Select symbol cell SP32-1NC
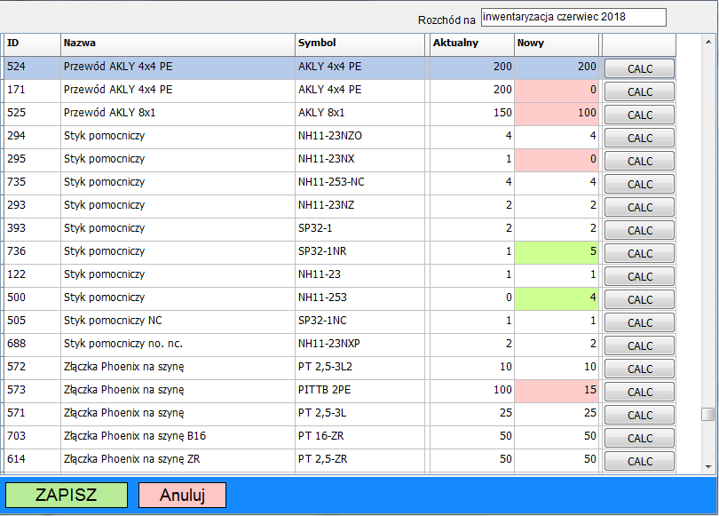The width and height of the screenshot is (719, 516). [360, 322]
